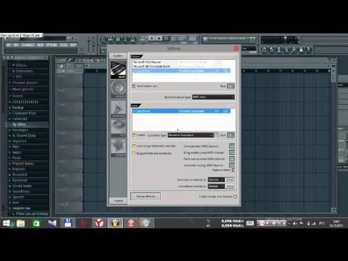Viewport: 348px width, 261px height.
Task: Open the Debug settings page icon
Action: tap(118, 148)
